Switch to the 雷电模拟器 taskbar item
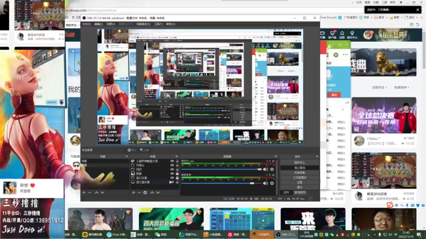 (92, 234)
